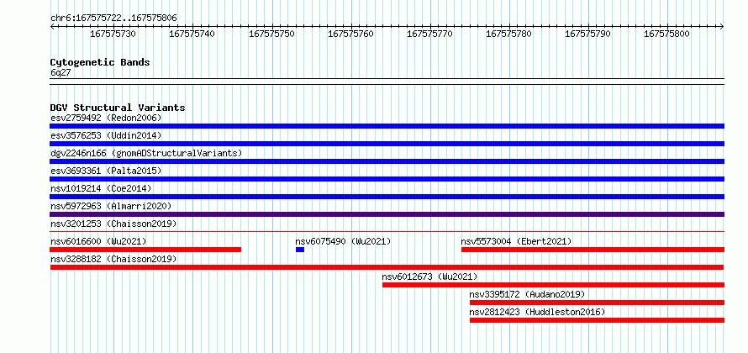Click ruler position 167575750
Screen dimensions: 748x353
coord(271,34)
